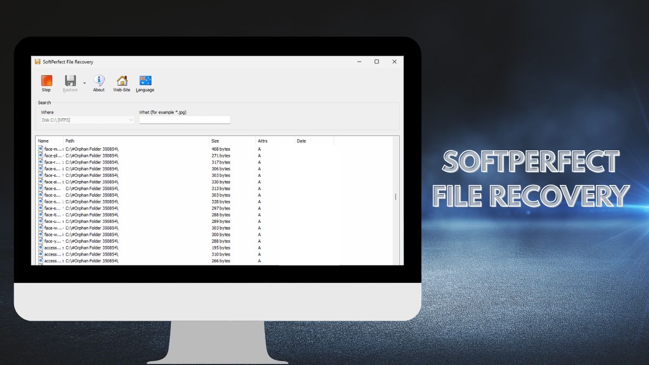Image resolution: width=649 pixels, height=365 pixels.
Task: Open the Where disk drive combo box
Action: click(87, 120)
